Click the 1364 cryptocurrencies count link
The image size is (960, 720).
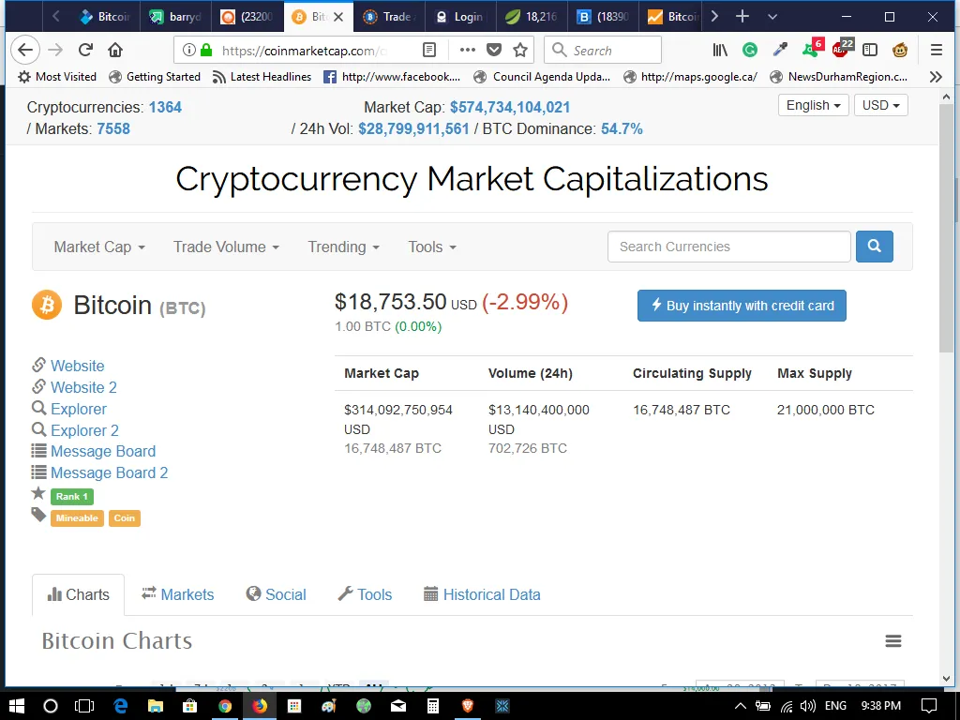click(165, 107)
